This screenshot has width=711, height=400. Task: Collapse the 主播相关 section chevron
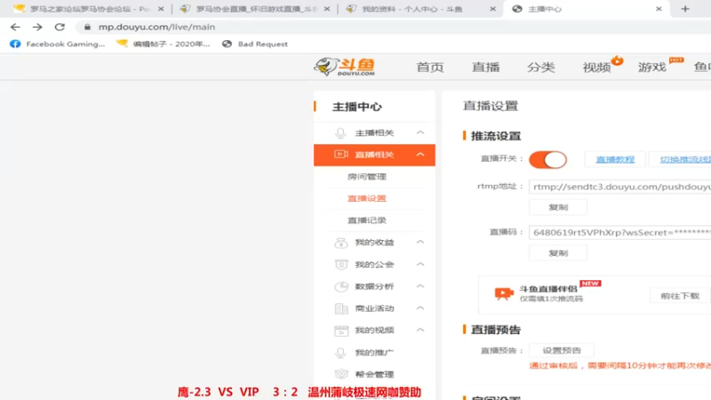(420, 132)
